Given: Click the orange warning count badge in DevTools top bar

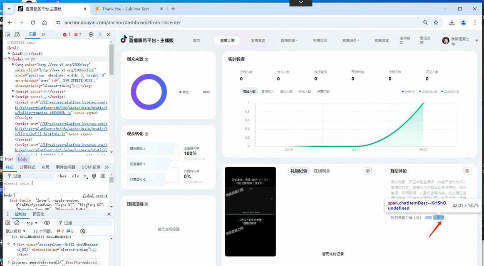Looking at the screenshot, I should [x=77, y=34].
